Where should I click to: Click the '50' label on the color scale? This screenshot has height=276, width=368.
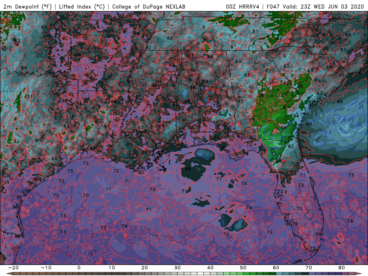click(x=243, y=268)
